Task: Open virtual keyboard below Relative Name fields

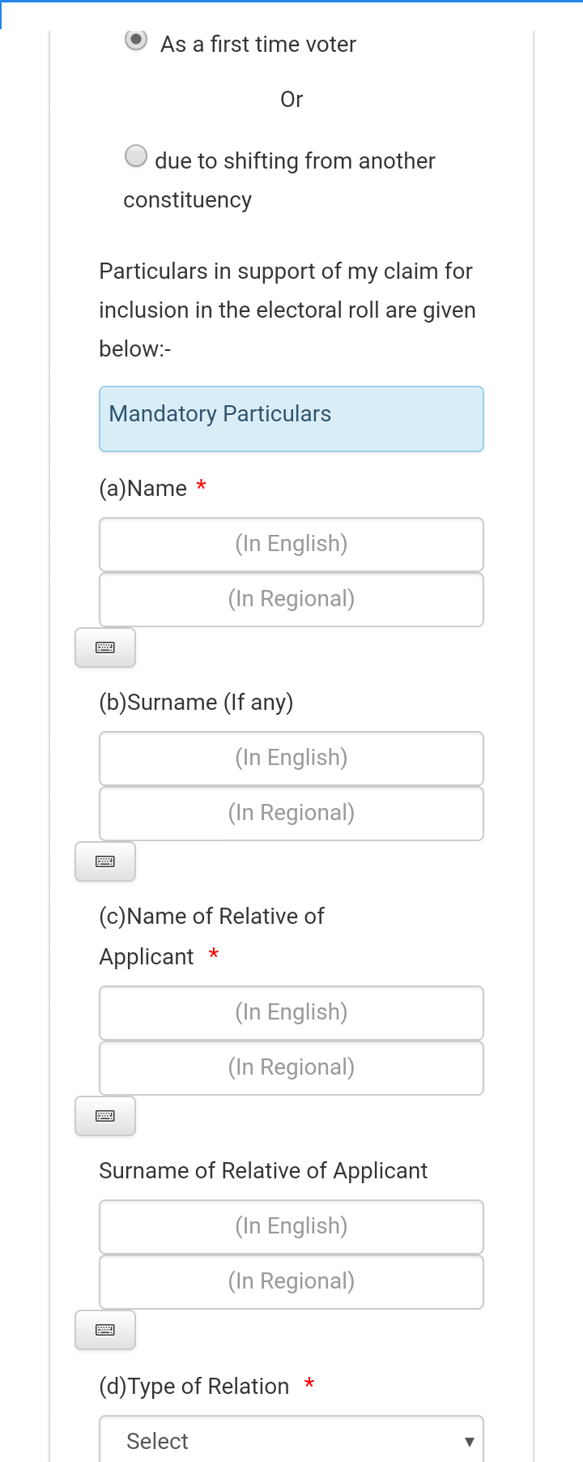Action: [105, 1116]
